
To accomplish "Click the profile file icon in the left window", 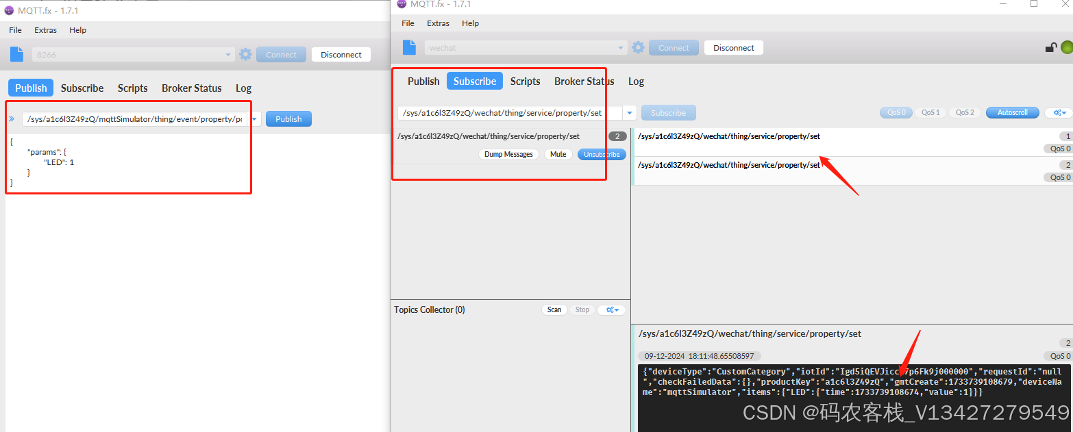I will pos(17,54).
